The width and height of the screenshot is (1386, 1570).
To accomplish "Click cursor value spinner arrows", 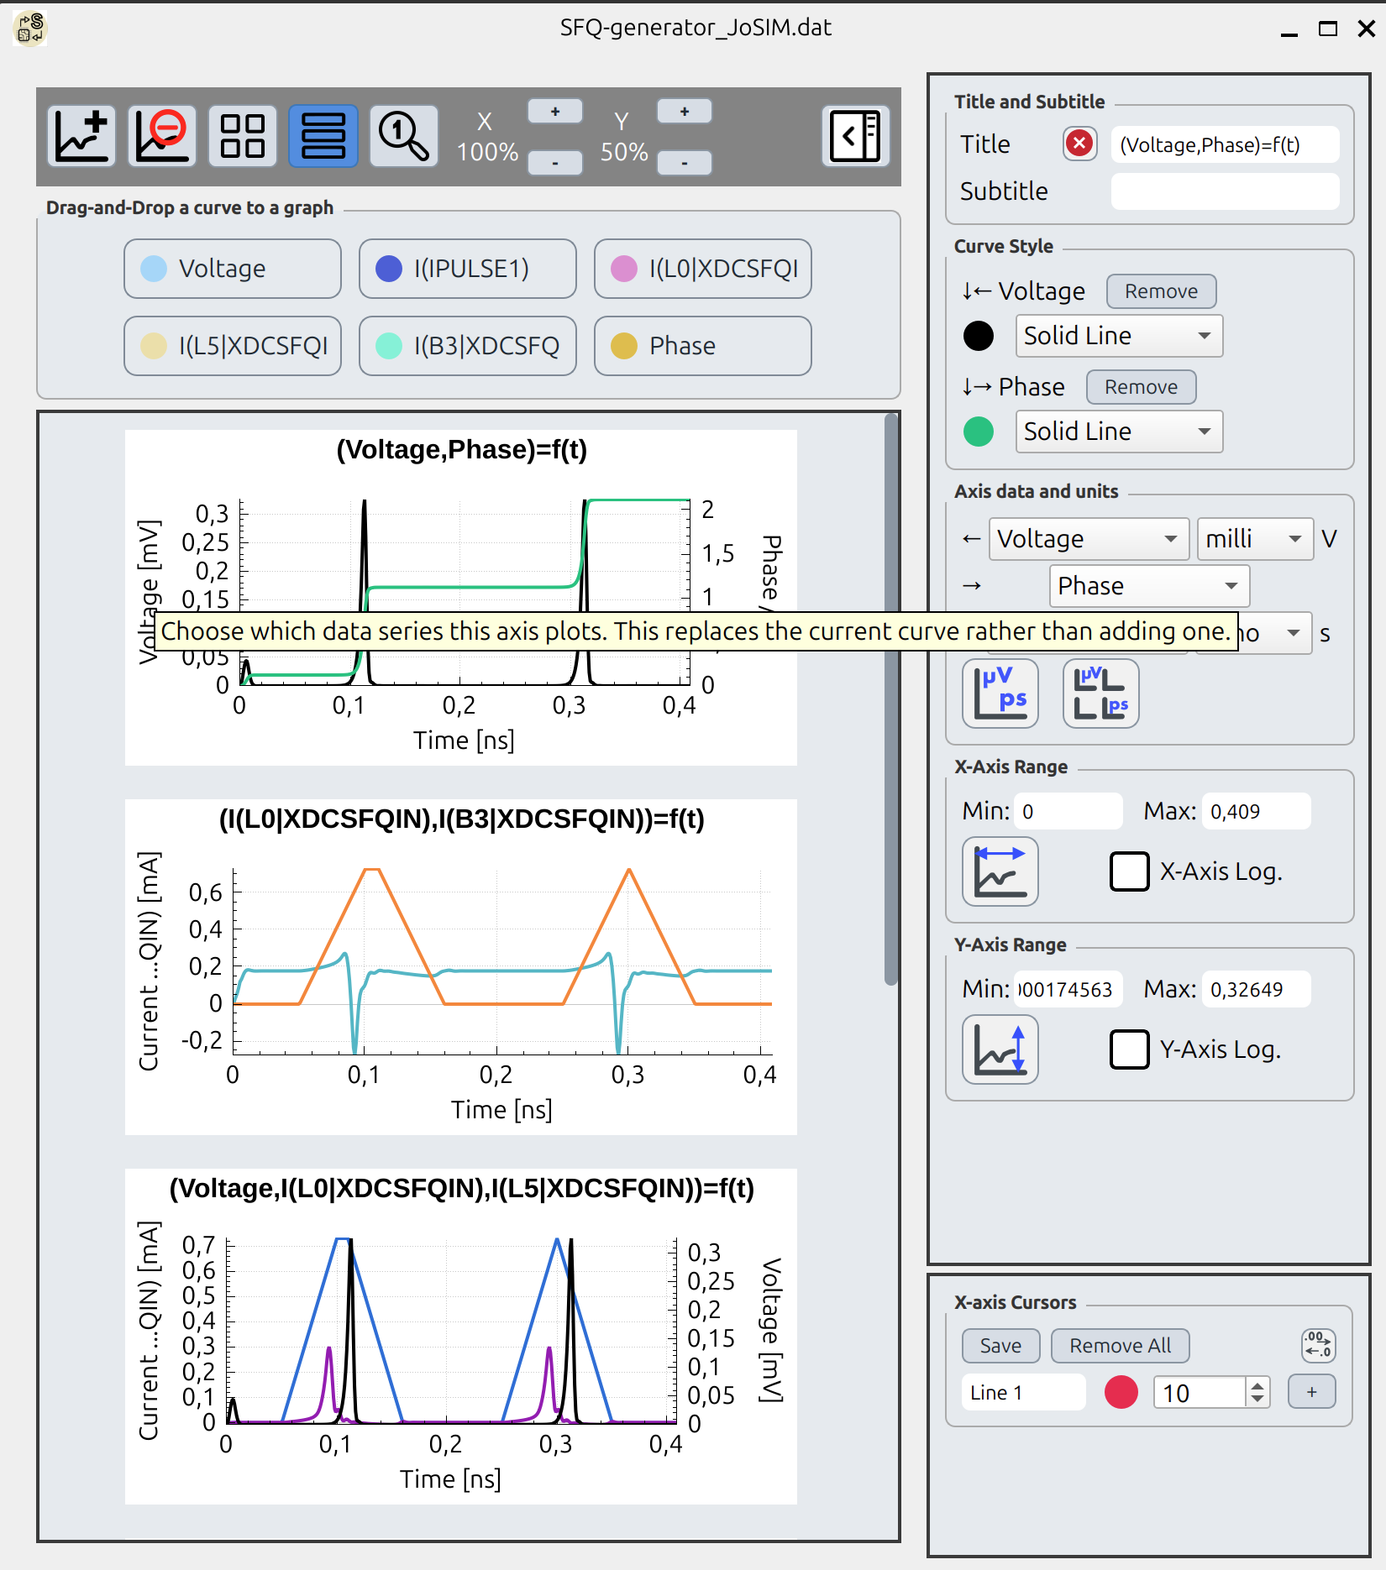I will pos(1257,1393).
